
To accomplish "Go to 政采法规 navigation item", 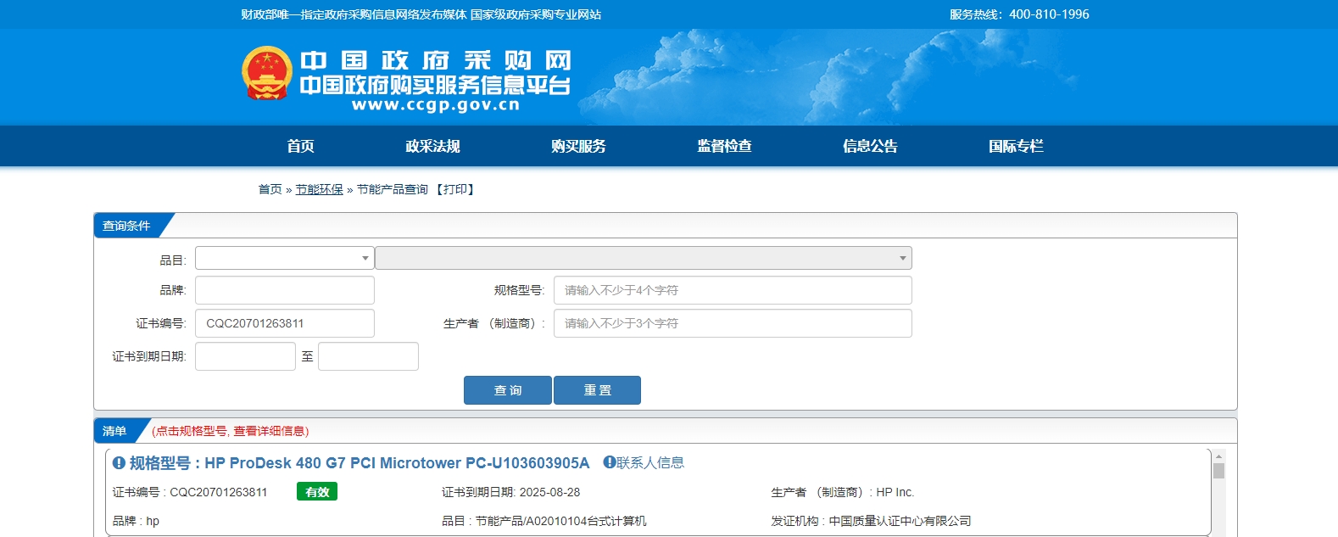I will (x=432, y=146).
